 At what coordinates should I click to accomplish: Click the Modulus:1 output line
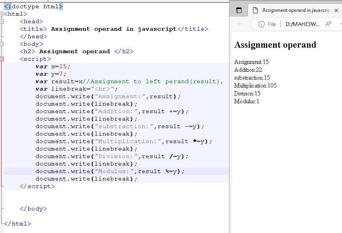(x=246, y=101)
